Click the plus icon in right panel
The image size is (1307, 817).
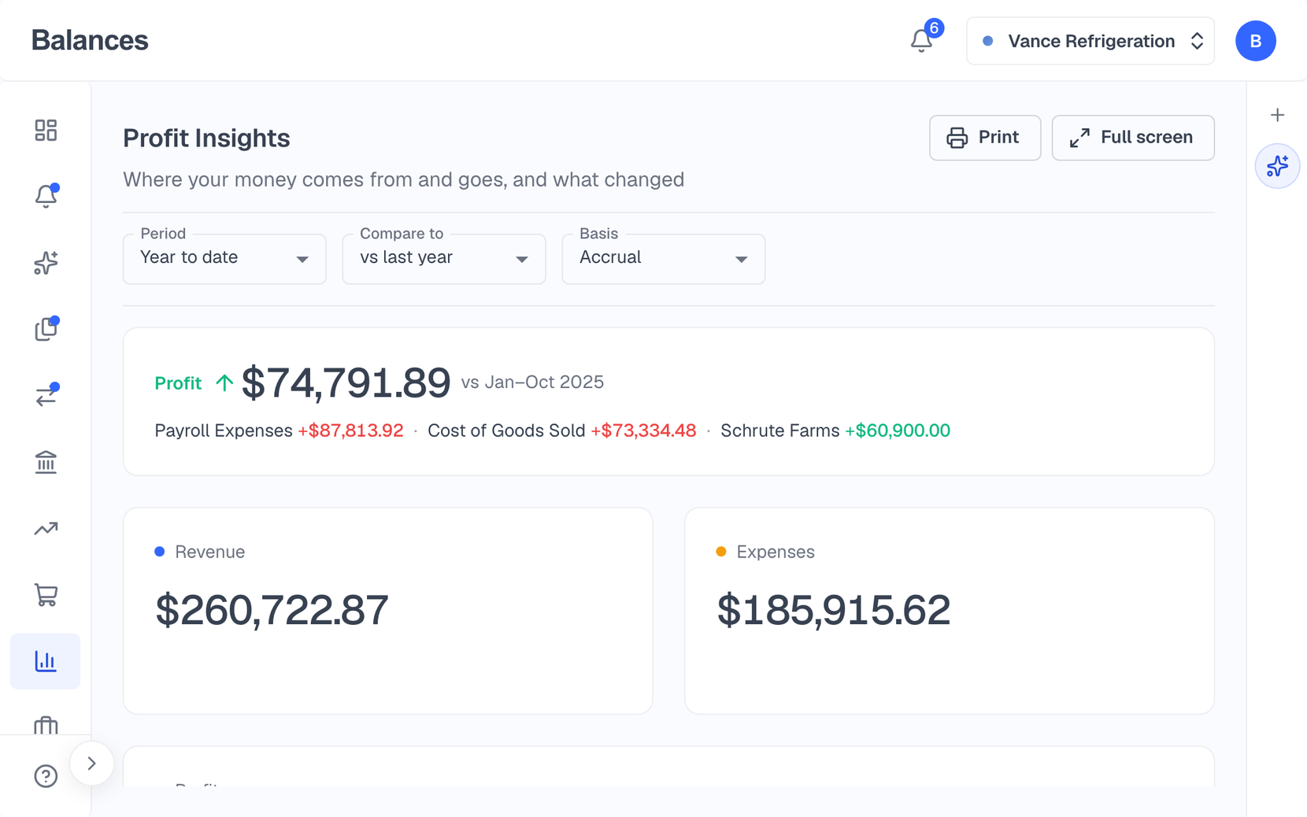1277,115
